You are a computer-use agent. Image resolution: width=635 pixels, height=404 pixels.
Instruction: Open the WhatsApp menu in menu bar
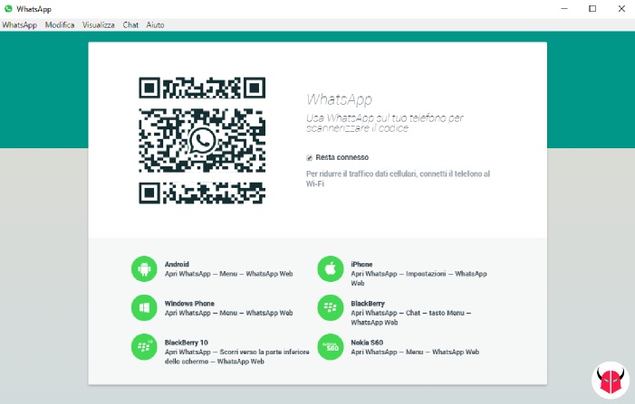(19, 25)
